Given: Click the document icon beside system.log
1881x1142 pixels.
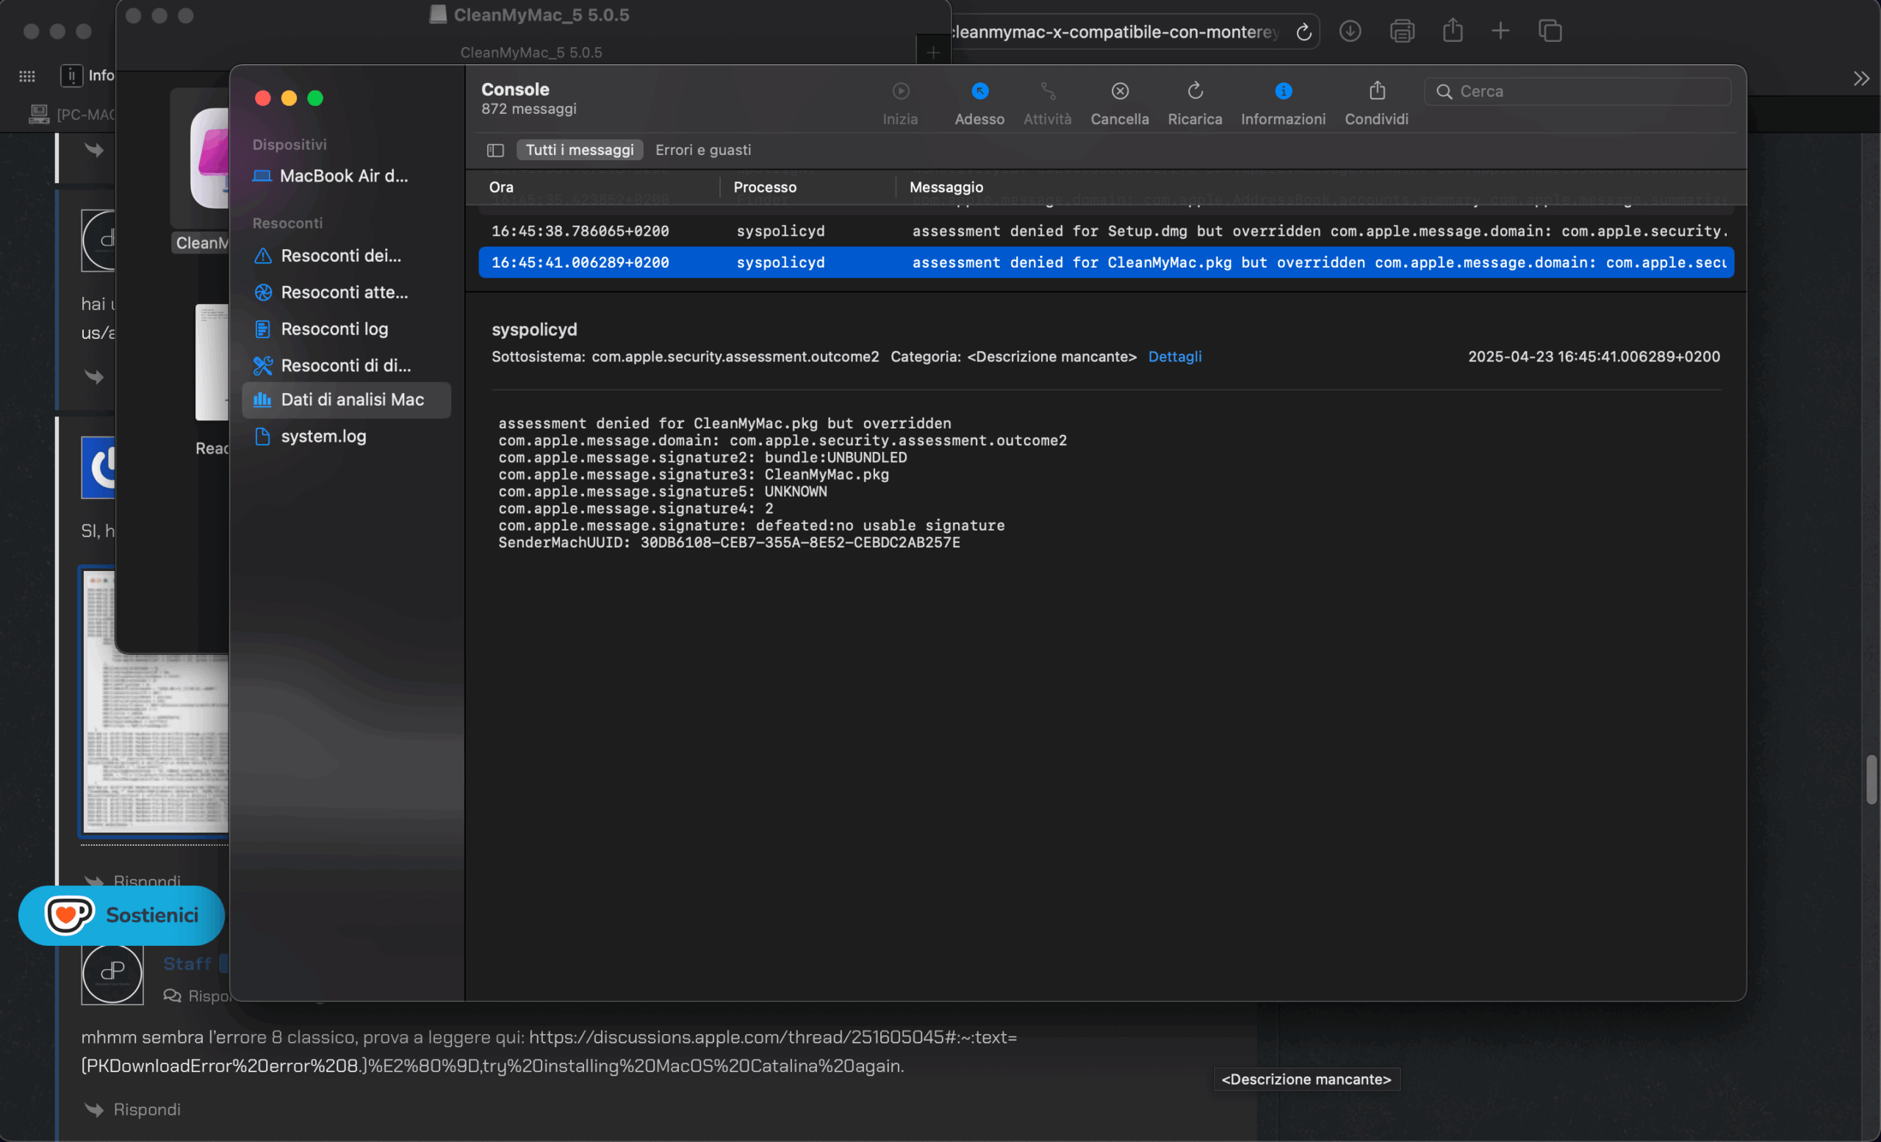Looking at the screenshot, I should (x=262, y=437).
